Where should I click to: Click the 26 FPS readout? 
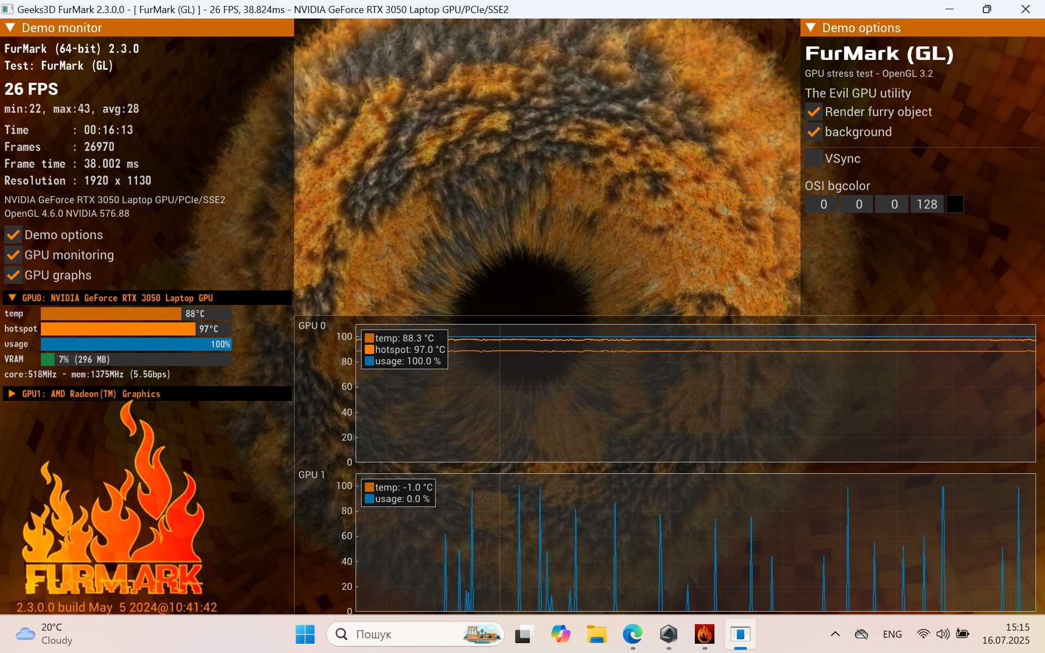(x=31, y=89)
